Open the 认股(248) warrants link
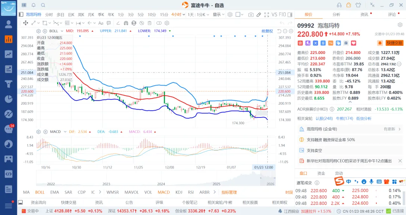The width and height of the screenshot is (406, 215). (x=324, y=119)
